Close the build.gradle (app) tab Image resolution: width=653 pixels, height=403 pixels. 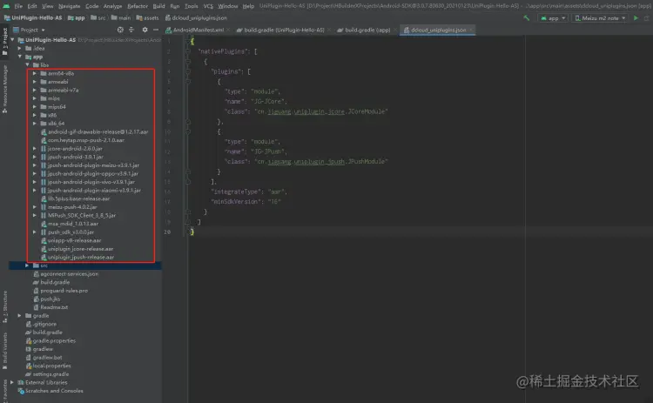pos(394,30)
